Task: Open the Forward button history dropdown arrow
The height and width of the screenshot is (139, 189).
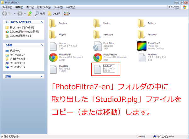Action: (x=25, y=14)
